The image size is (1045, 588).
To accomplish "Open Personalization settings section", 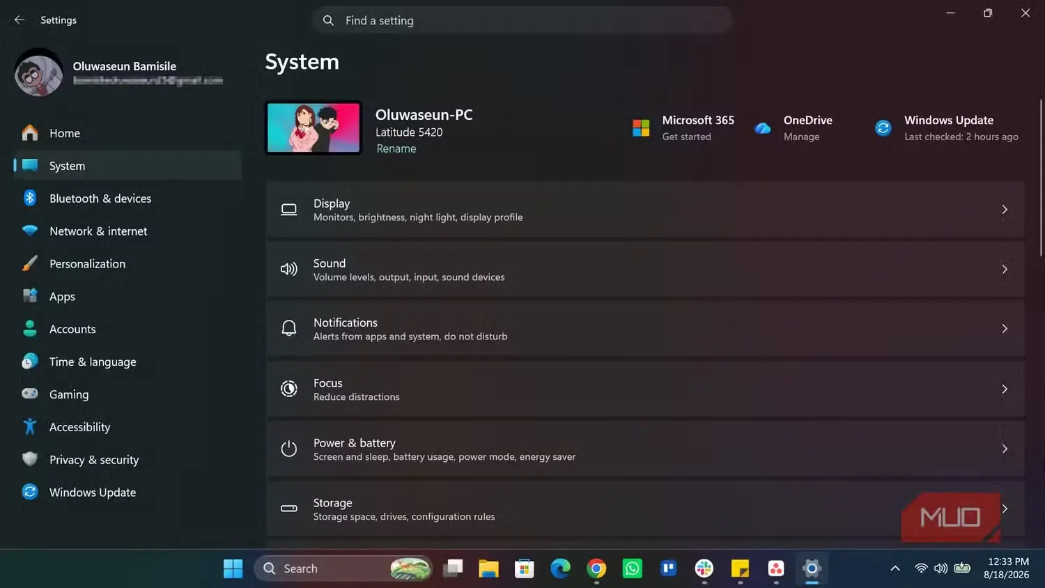I will tap(127, 263).
